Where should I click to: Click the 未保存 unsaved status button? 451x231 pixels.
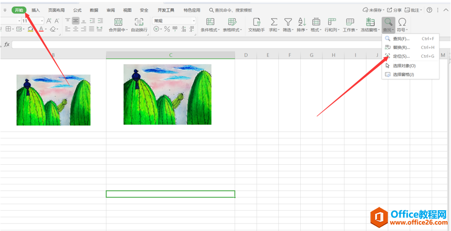pos(373,10)
